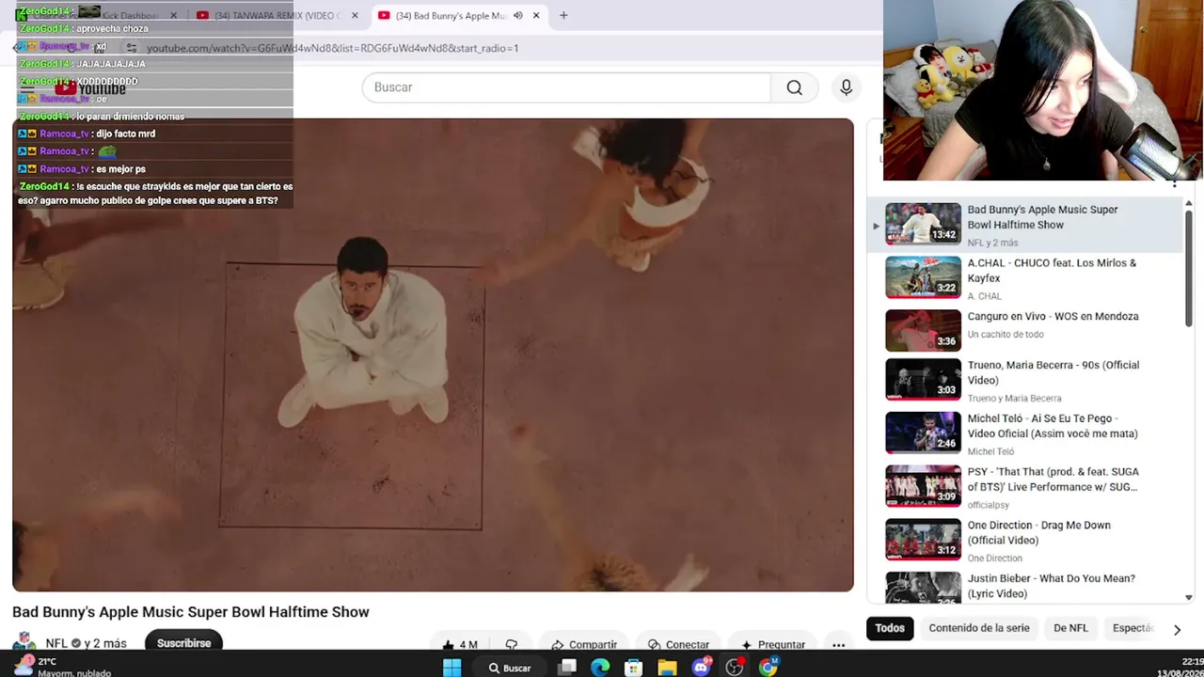This screenshot has height=677, width=1204.
Task: Mute the Bad Bunny tab via speaker icon
Action: (x=517, y=15)
